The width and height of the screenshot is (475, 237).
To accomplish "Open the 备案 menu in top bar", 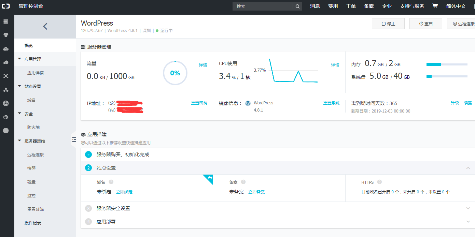I will 369,6.
